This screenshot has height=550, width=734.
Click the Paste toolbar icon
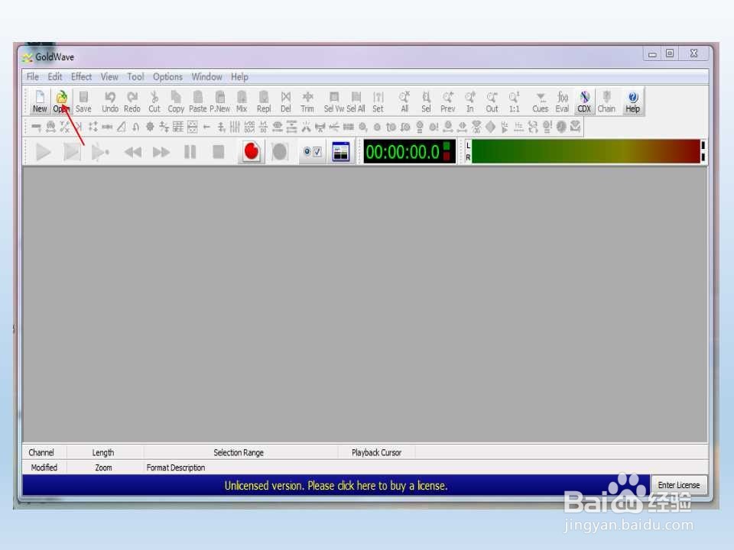pyautogui.click(x=197, y=102)
